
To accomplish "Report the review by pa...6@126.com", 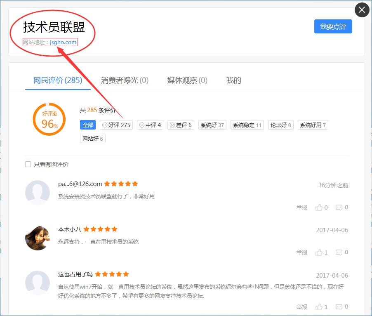I will 301,208.
